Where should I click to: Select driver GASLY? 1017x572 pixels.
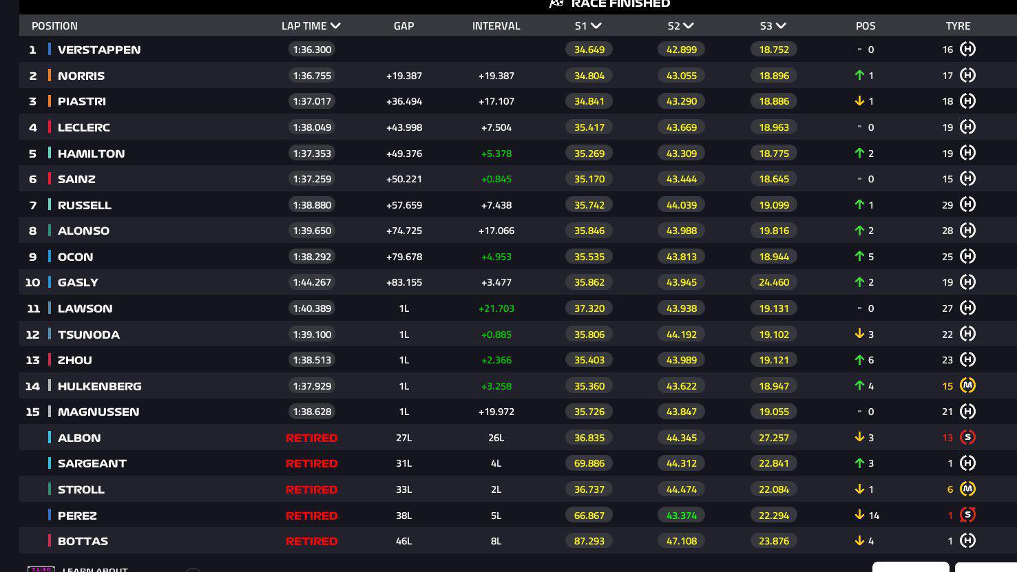(x=78, y=282)
